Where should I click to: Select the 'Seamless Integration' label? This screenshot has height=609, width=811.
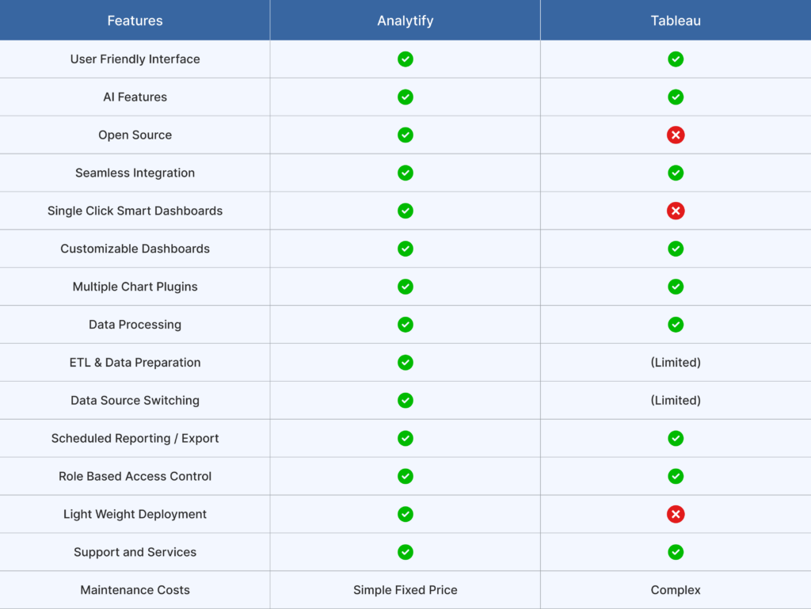pyautogui.click(x=135, y=173)
